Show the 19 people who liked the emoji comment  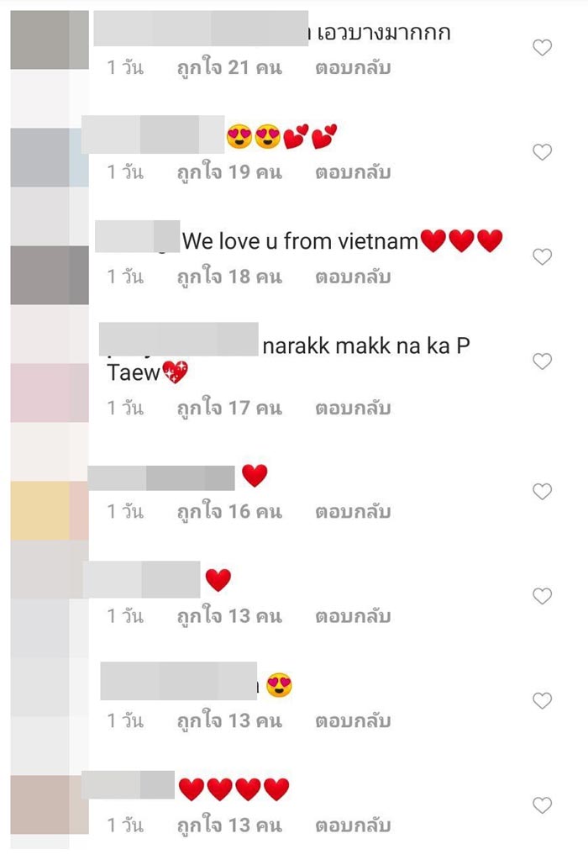tap(229, 172)
